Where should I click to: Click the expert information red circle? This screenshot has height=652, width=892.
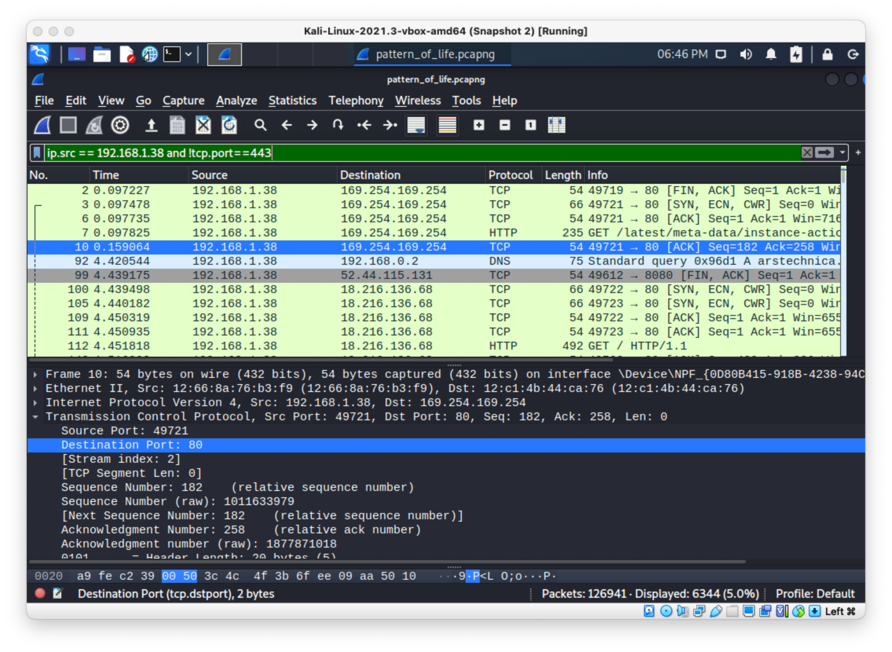(x=40, y=594)
